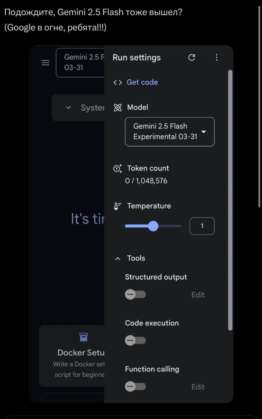Click the Temperature slider handle

coord(153,226)
